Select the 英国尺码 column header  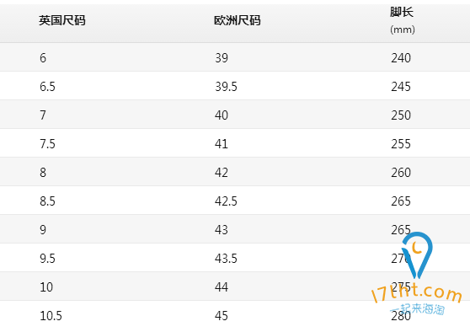(62, 21)
